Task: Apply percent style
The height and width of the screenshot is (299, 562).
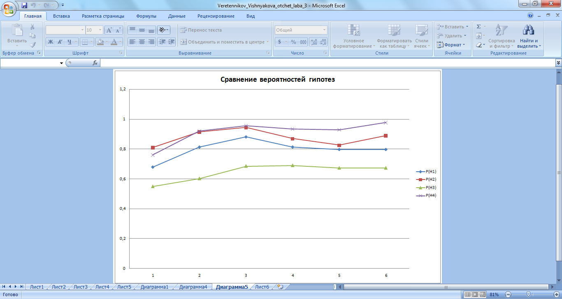Action: pyautogui.click(x=293, y=41)
